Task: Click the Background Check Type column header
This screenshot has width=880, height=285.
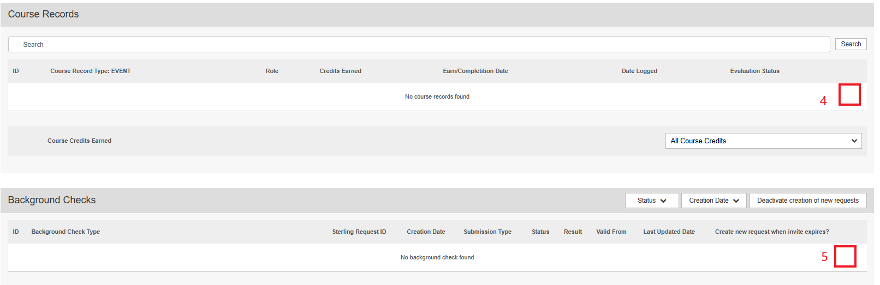Action: [x=66, y=232]
